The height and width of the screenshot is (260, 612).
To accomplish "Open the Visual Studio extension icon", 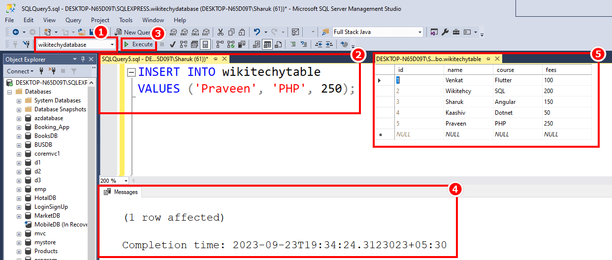I will pos(434,32).
